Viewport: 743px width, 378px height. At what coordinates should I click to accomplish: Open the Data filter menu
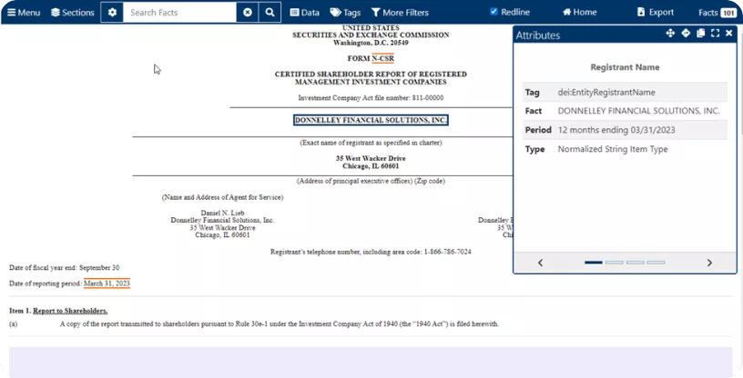pos(305,13)
